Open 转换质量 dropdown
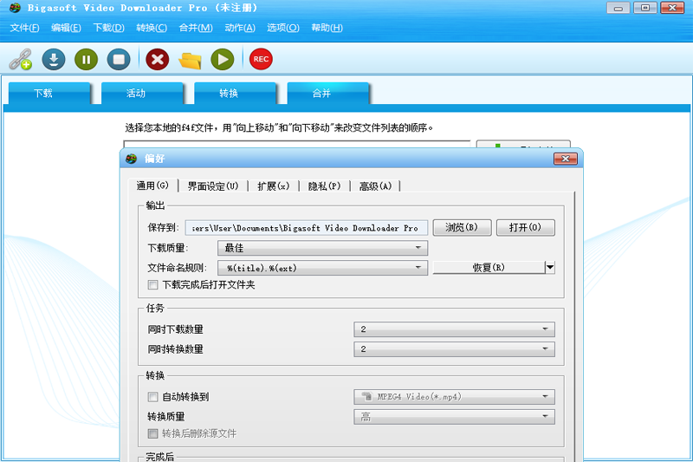 (x=454, y=417)
